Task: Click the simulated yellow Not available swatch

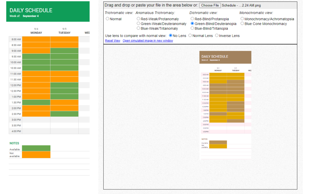Action: pos(218,146)
